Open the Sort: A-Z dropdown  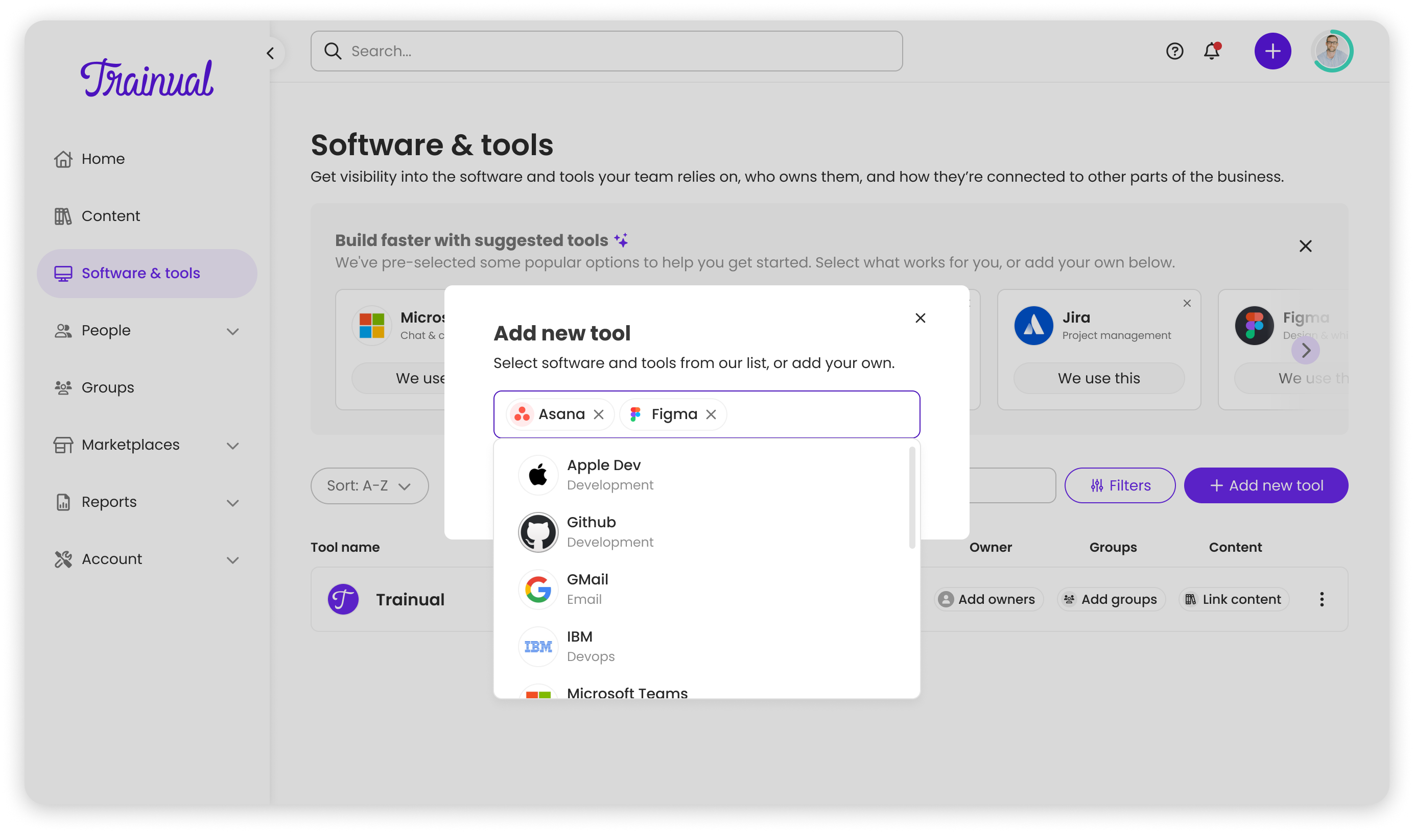(x=369, y=485)
